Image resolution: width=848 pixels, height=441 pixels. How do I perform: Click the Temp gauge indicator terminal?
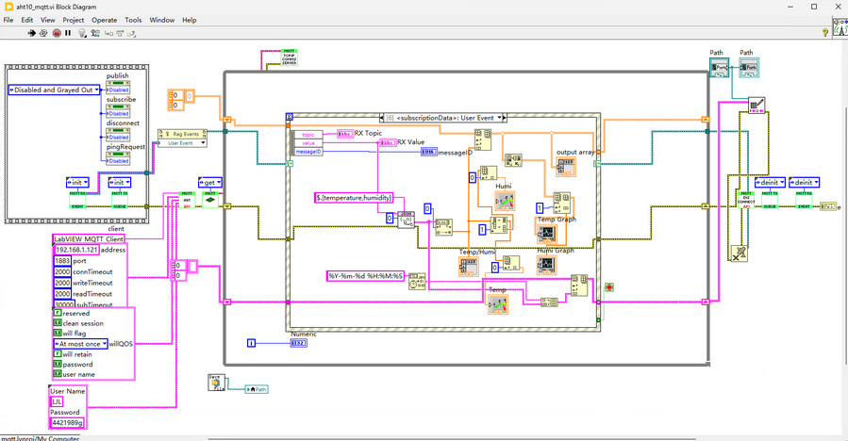tap(497, 303)
